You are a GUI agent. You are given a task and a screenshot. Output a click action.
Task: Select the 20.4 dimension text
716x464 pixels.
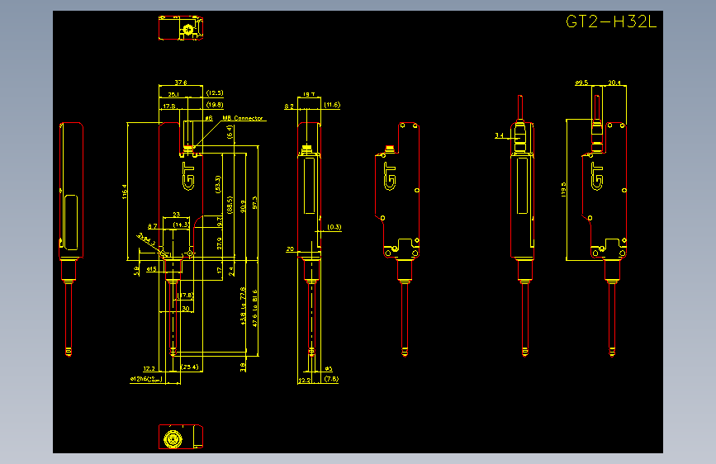(614, 83)
